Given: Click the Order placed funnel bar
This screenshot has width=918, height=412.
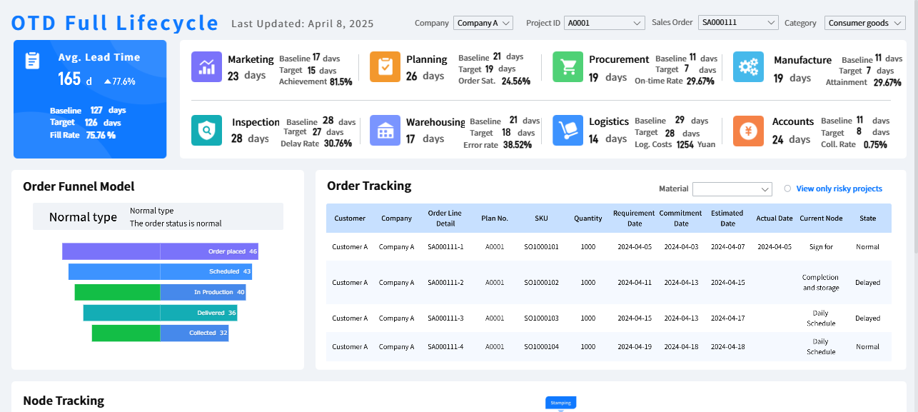Looking at the screenshot, I should (x=160, y=251).
